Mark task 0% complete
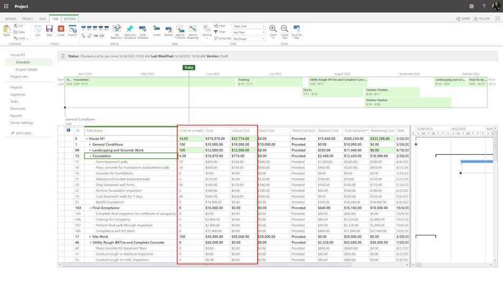Image resolution: width=503 pixels, height=283 pixels. tap(84, 28)
